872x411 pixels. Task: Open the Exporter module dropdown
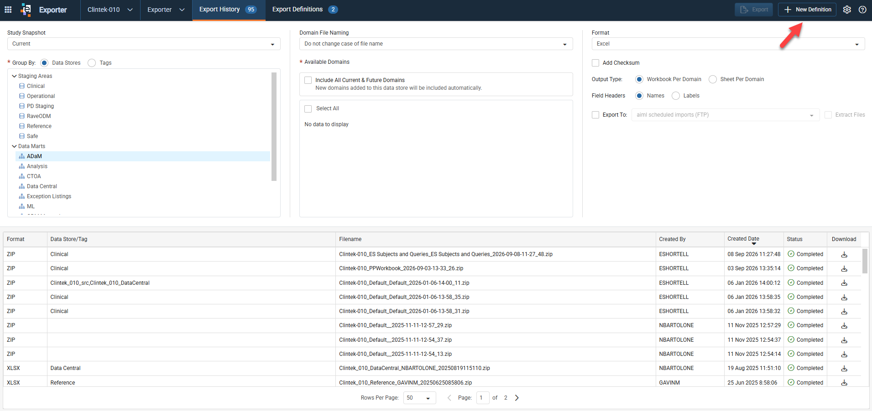click(166, 10)
